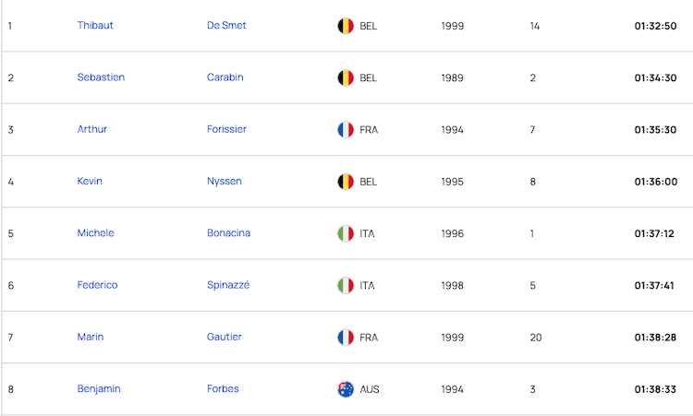The height and width of the screenshot is (416, 693).
Task: Click Belgium flag next to Carabin
Action: point(346,78)
